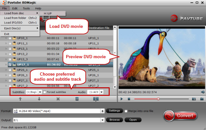This screenshot has width=206, height=130.
Task: Open the File menu
Action: pos(4,9)
